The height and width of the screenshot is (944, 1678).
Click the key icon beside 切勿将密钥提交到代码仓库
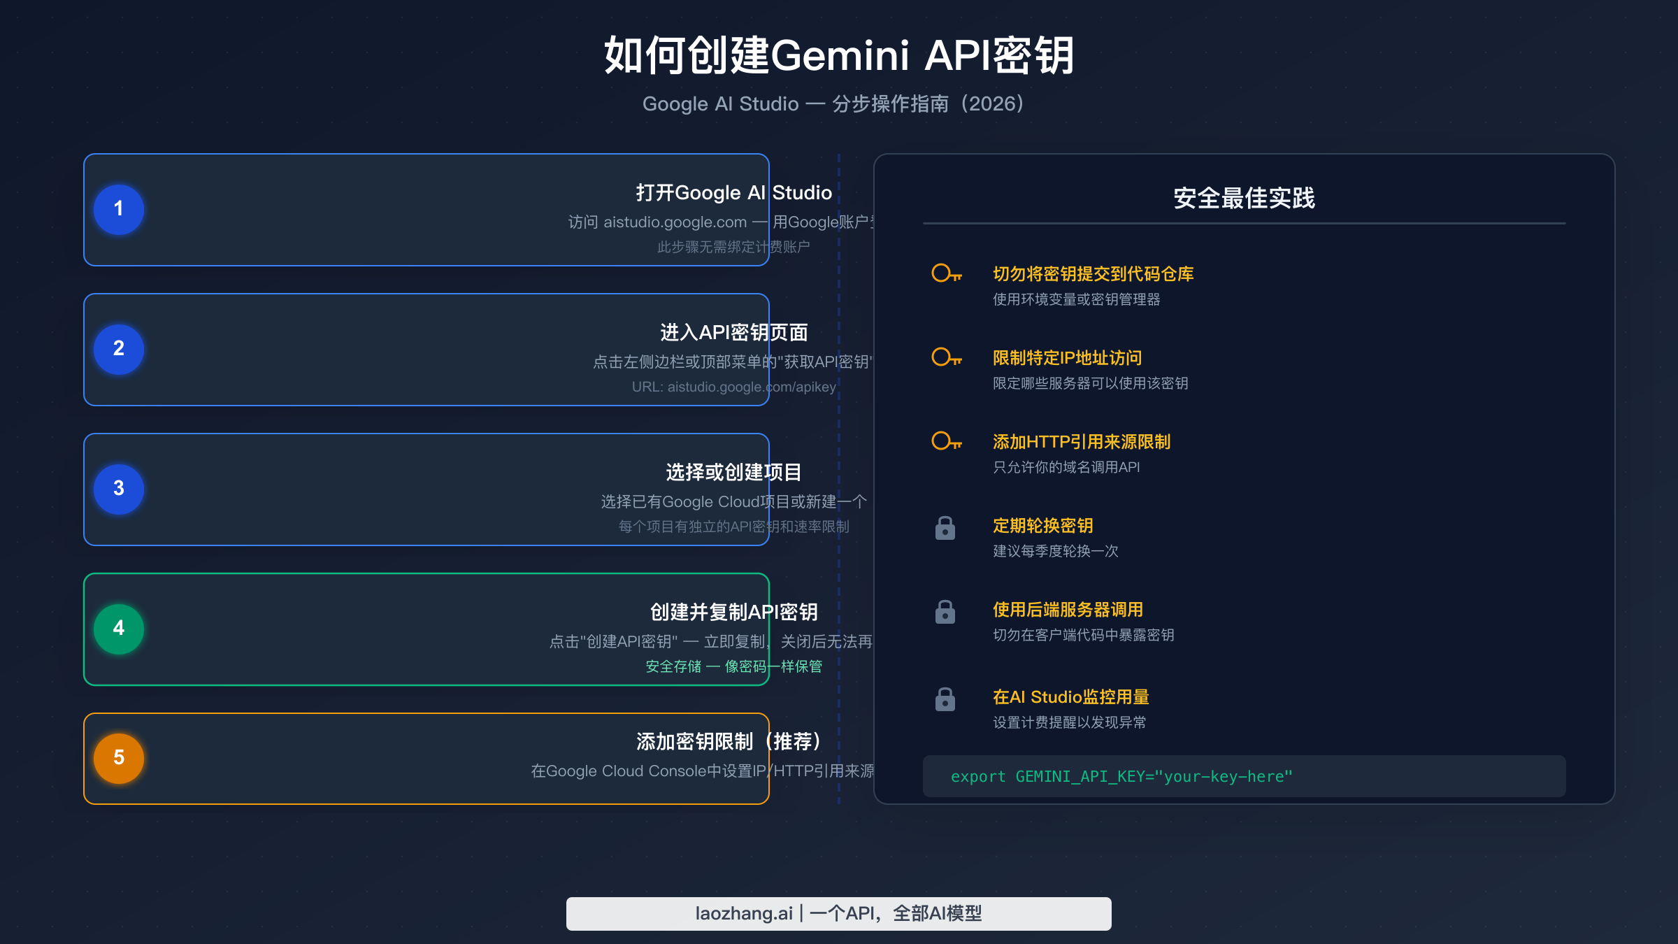(x=945, y=274)
